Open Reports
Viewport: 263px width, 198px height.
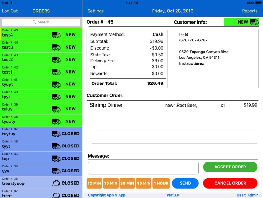point(250,11)
